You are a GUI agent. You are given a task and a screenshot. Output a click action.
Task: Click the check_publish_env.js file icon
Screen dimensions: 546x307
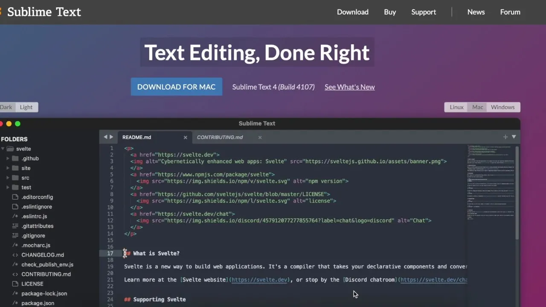tap(15, 265)
